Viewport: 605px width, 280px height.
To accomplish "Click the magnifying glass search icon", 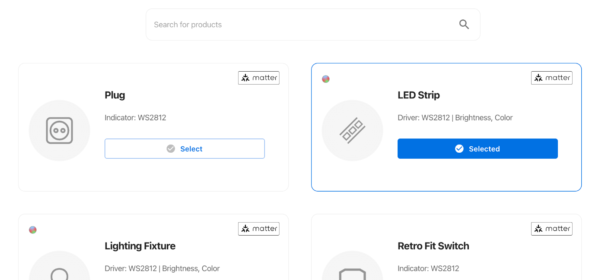I will (464, 25).
